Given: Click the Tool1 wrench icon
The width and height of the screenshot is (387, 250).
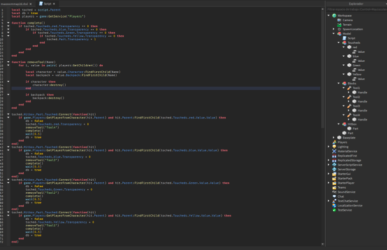Looking at the screenshot, I should [349, 88].
